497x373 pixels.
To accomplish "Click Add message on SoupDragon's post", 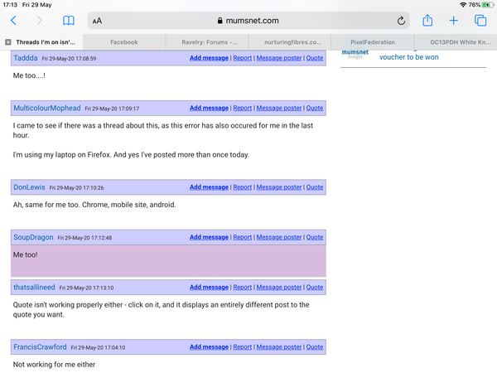I will (209, 238).
